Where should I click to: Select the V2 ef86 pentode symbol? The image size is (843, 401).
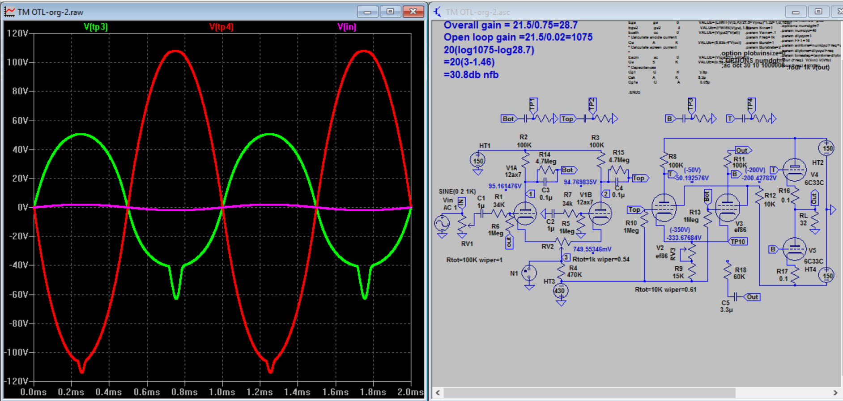pyautogui.click(x=664, y=207)
